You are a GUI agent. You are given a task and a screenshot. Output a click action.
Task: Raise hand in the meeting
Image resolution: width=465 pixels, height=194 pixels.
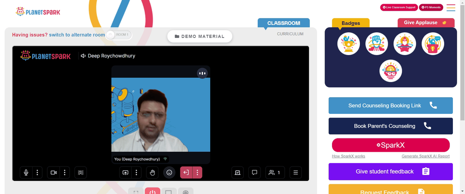click(x=152, y=172)
